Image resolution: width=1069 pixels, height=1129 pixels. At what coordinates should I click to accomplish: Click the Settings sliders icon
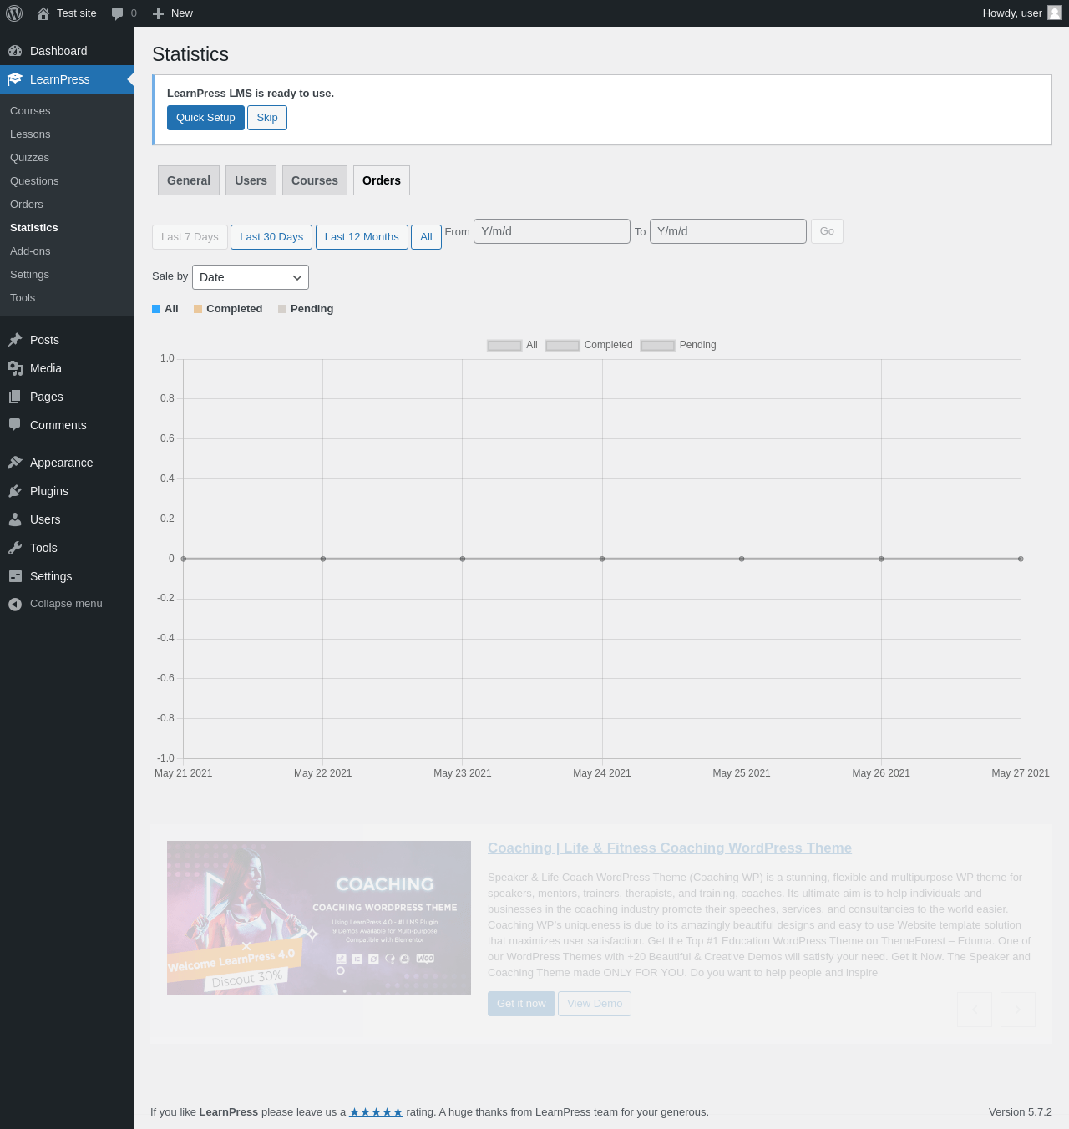[x=15, y=576]
